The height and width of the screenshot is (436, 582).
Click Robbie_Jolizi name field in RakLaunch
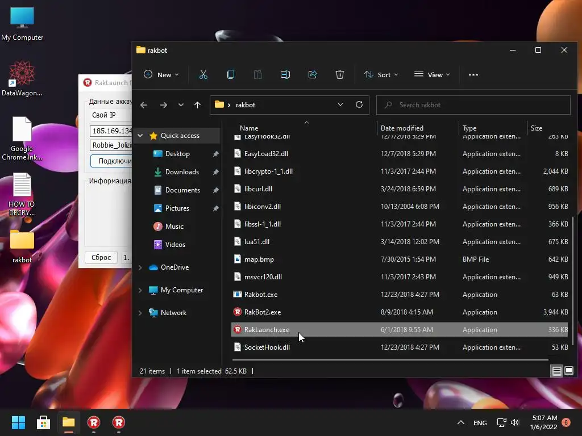coord(111,145)
